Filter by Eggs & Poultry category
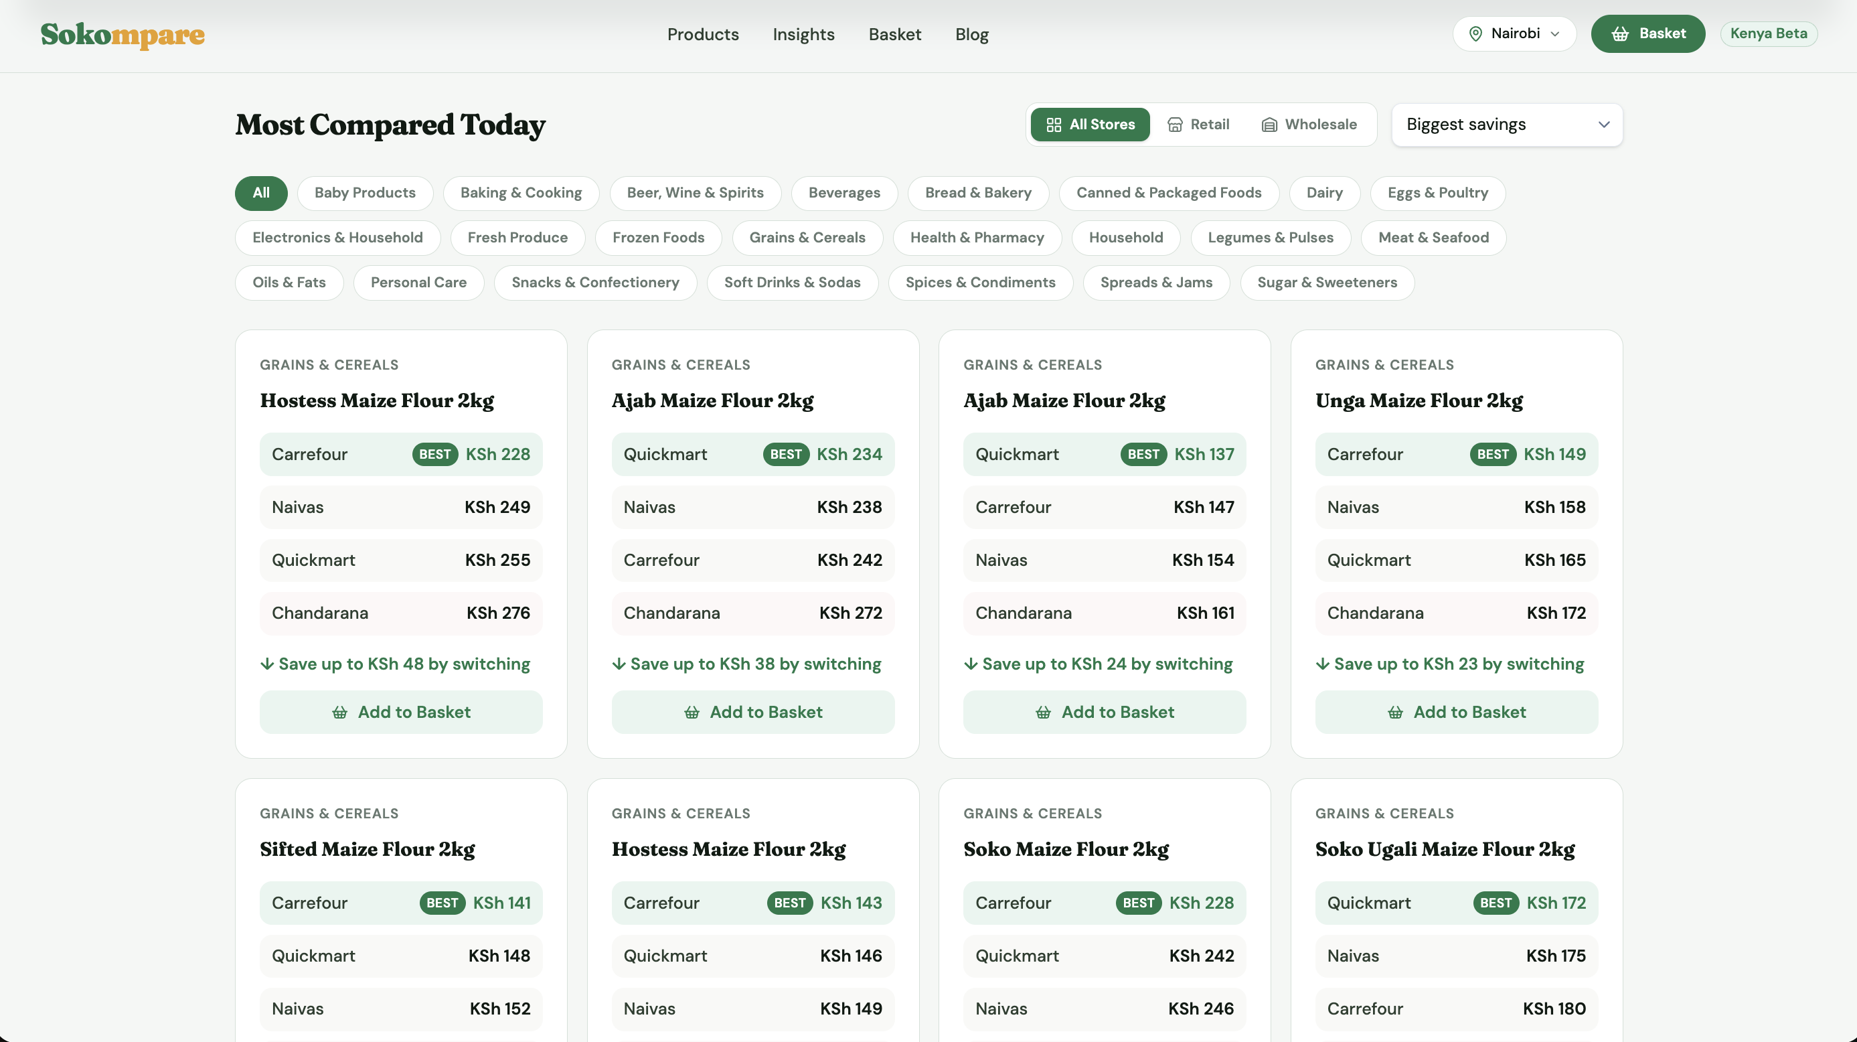The image size is (1857, 1042). (1437, 194)
